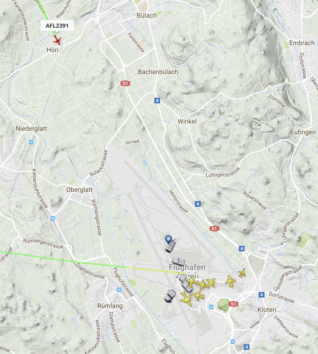Click the Bülach town label

pyautogui.click(x=147, y=15)
